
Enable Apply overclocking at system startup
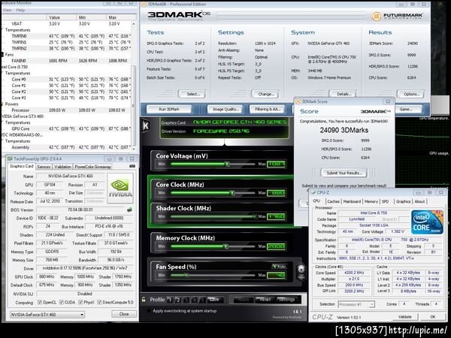pyautogui.click(x=149, y=311)
